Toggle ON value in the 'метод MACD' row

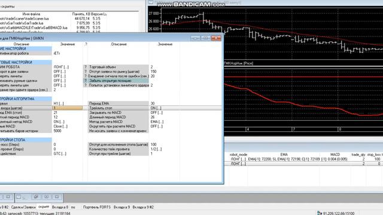[59, 122]
